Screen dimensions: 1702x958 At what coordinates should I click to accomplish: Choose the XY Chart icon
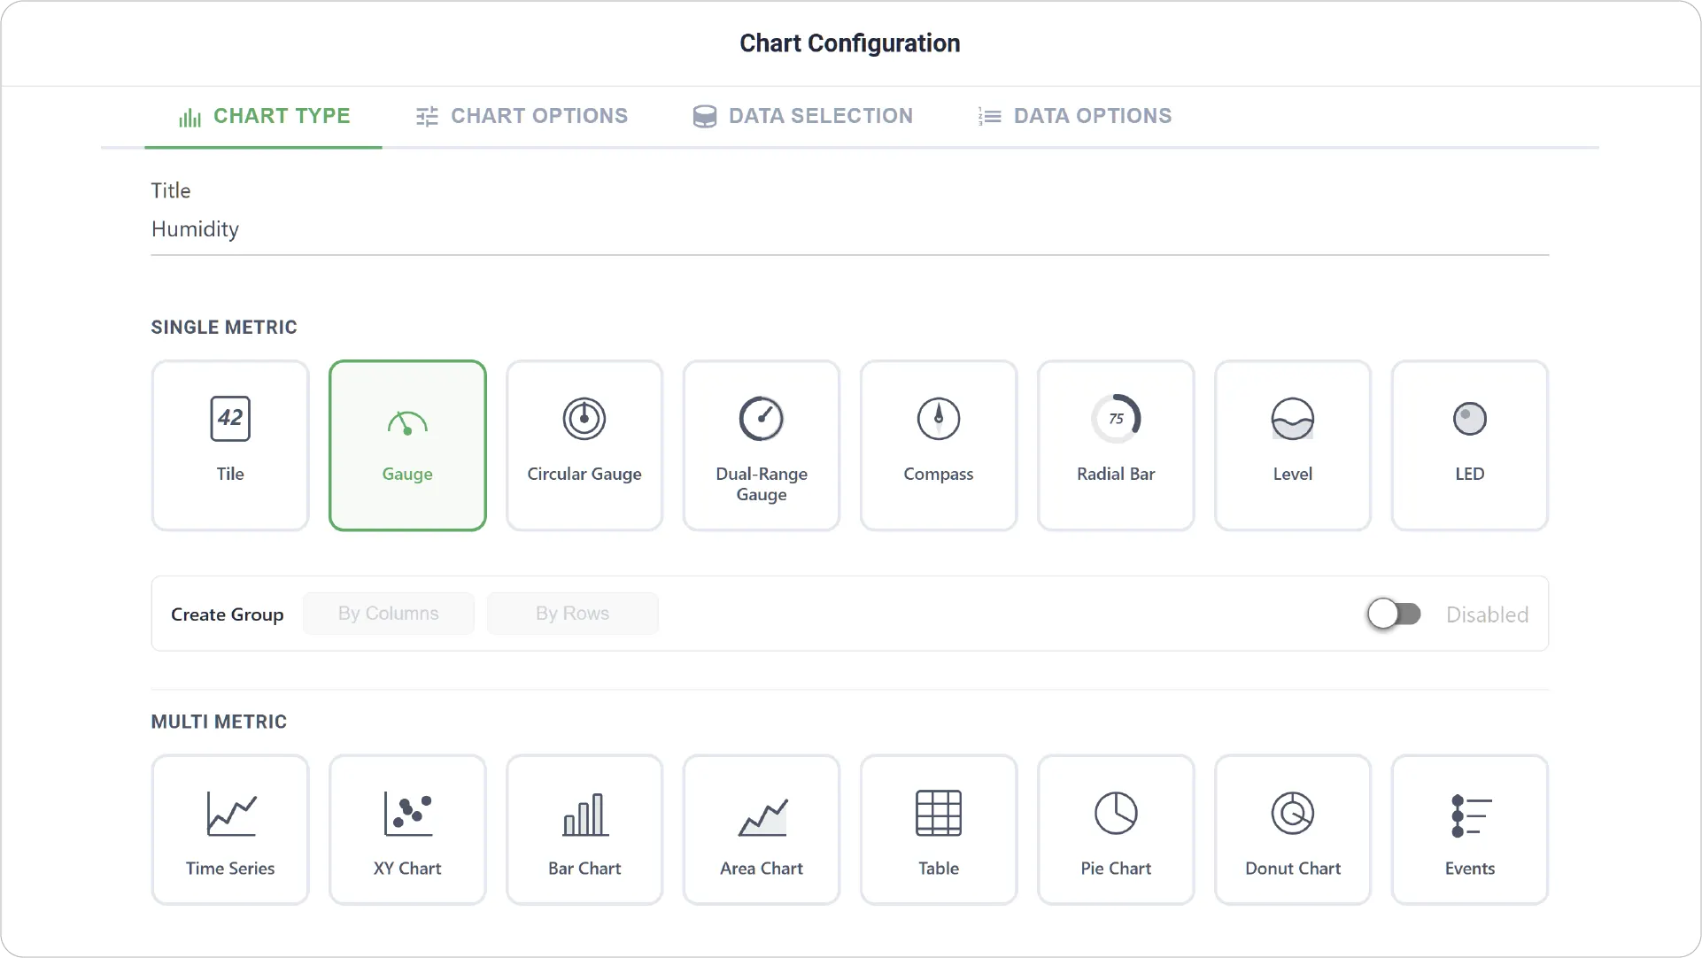[x=407, y=814]
